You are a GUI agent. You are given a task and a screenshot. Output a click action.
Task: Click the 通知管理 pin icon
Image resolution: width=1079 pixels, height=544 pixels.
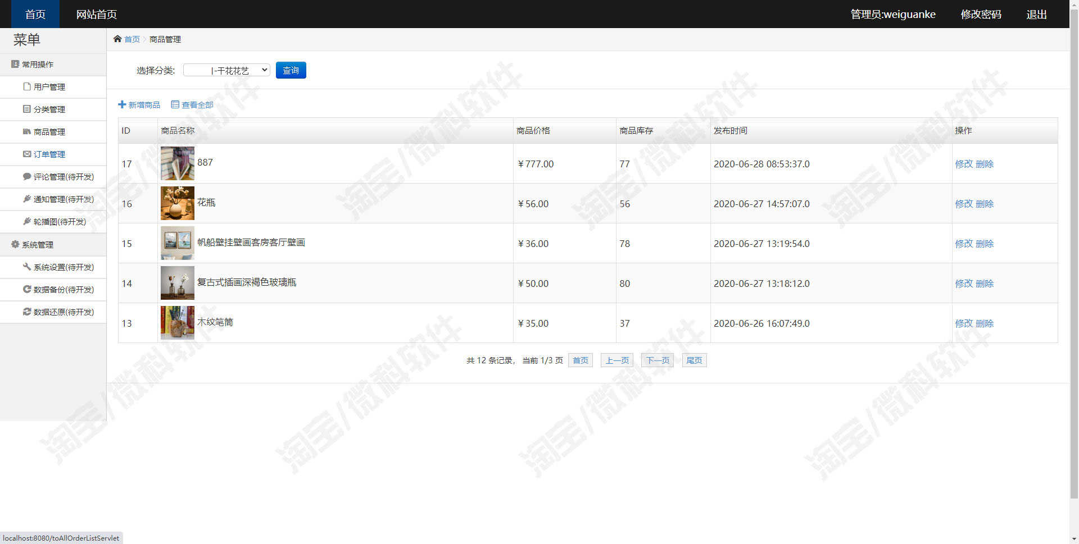pos(26,199)
